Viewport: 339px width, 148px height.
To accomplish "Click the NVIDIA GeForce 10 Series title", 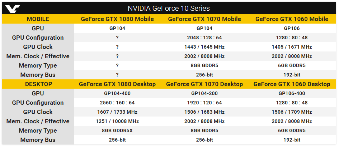I will (169, 9).
